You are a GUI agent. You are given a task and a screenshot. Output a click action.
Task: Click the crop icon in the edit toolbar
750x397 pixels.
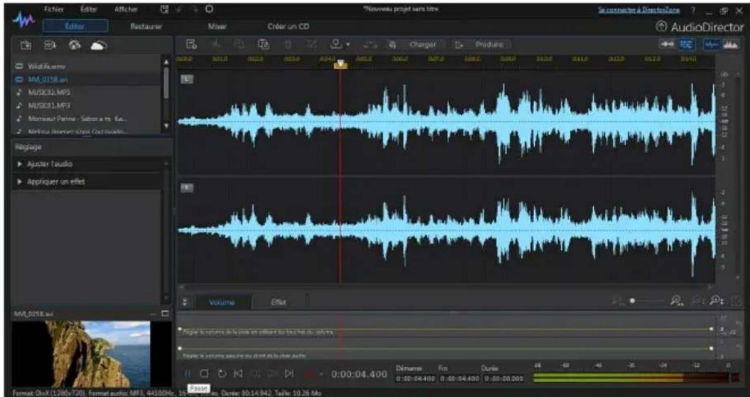[311, 45]
